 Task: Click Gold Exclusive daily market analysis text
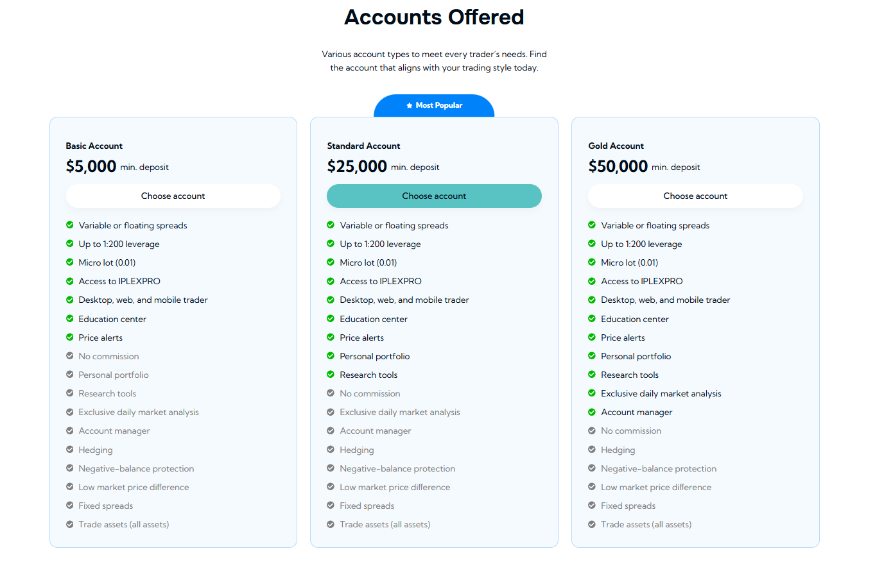click(661, 393)
